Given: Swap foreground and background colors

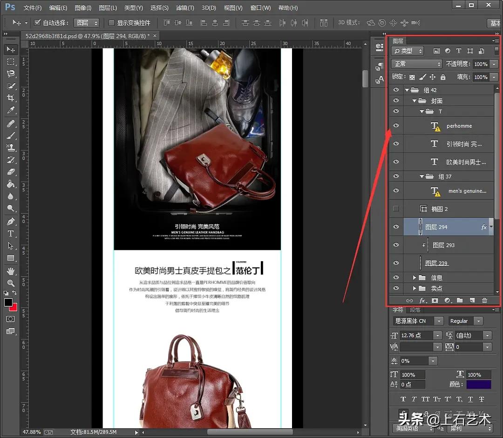Looking at the screenshot, I should click(x=15, y=292).
